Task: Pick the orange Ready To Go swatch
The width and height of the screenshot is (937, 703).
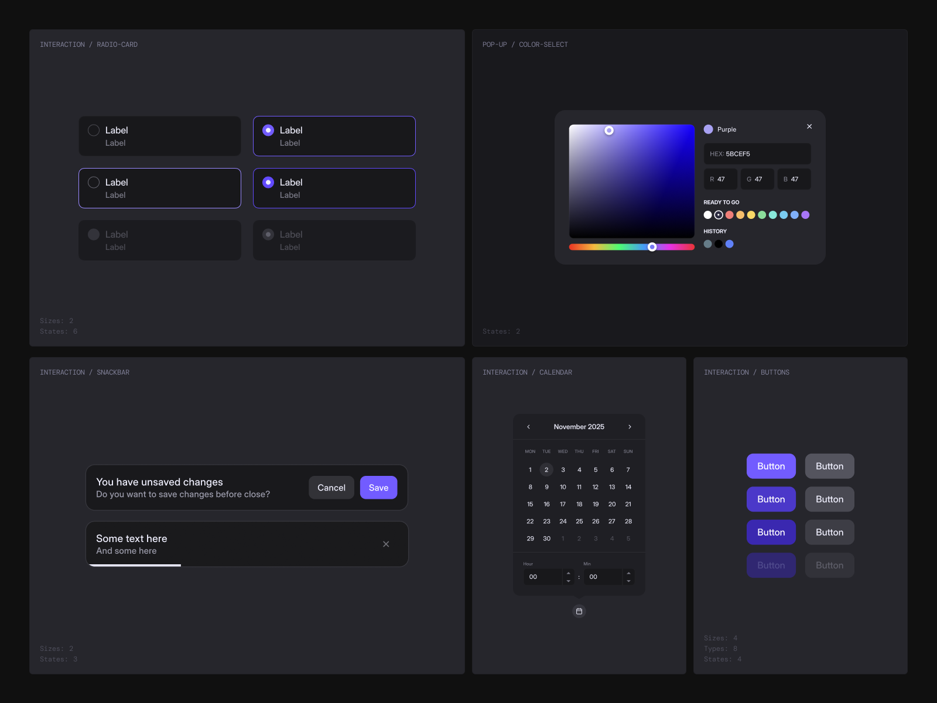Action: coord(740,215)
